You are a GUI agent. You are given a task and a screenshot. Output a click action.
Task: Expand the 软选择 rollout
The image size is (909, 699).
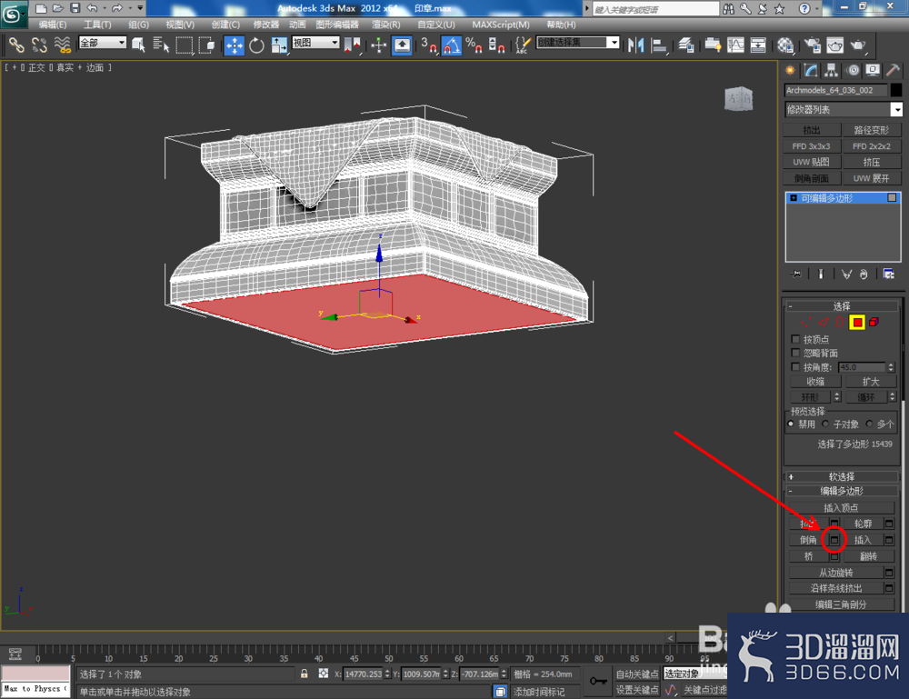tap(841, 476)
